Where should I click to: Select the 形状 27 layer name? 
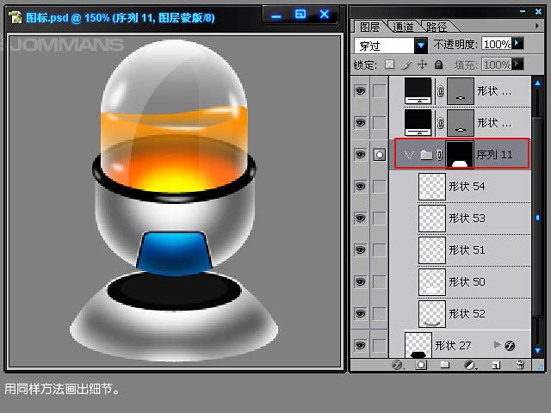(x=453, y=346)
